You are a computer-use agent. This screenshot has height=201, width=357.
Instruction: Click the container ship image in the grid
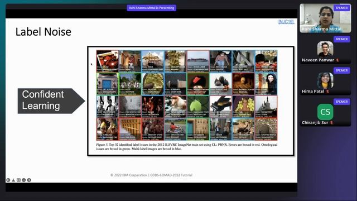[198, 61]
